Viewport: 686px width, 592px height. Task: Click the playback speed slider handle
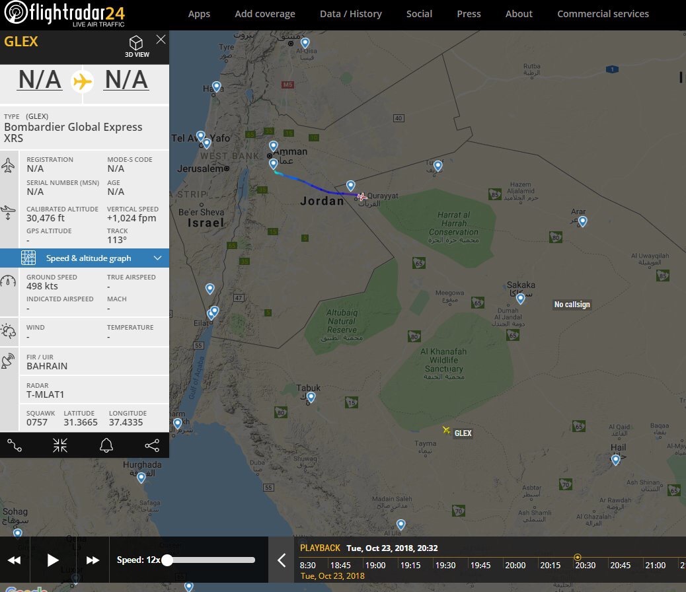pyautogui.click(x=167, y=560)
